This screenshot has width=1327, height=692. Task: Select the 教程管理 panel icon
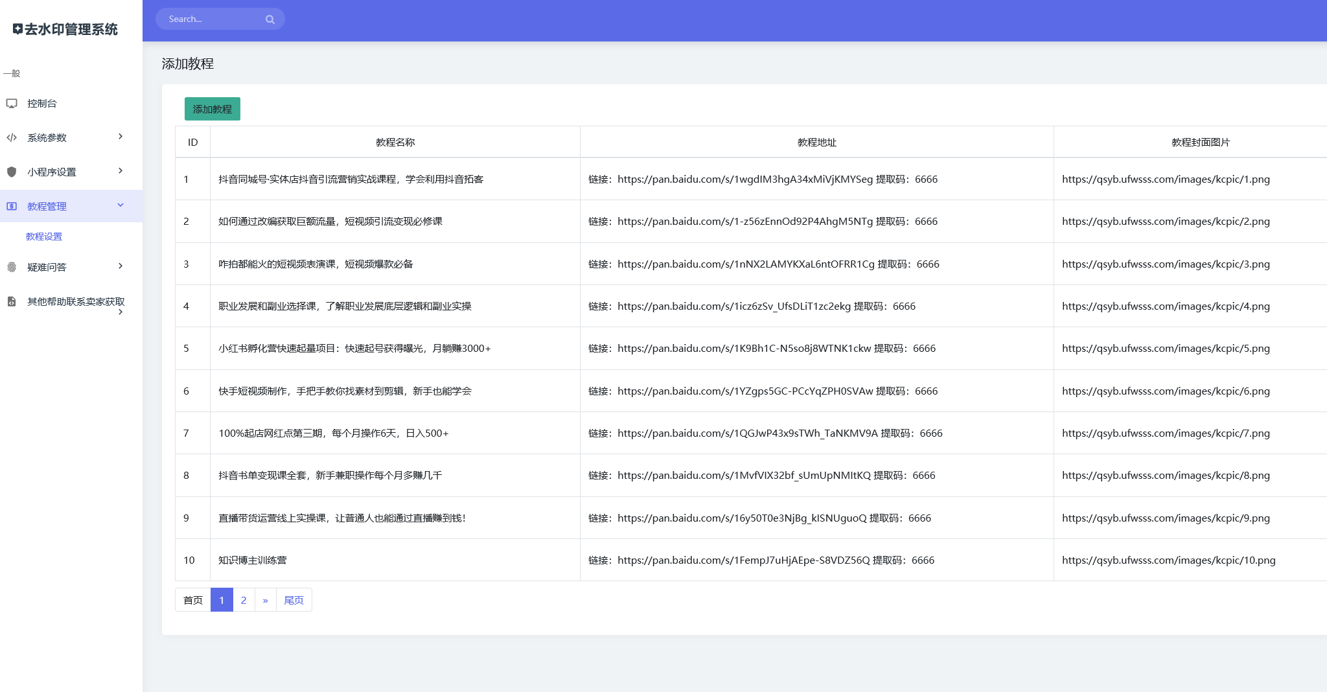point(12,206)
